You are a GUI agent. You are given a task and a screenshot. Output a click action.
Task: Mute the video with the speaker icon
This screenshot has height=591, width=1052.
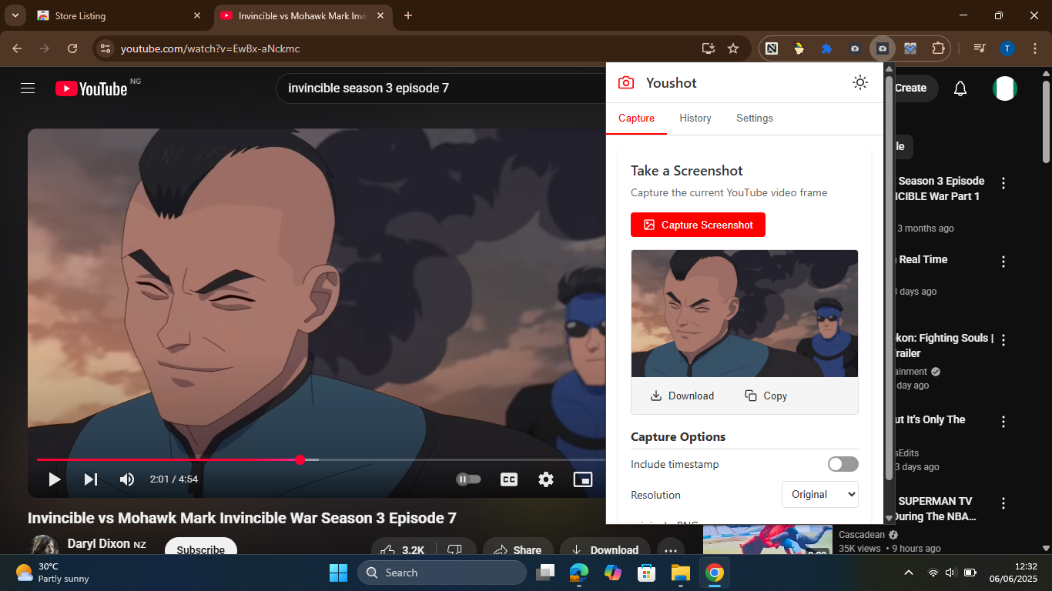pos(126,479)
